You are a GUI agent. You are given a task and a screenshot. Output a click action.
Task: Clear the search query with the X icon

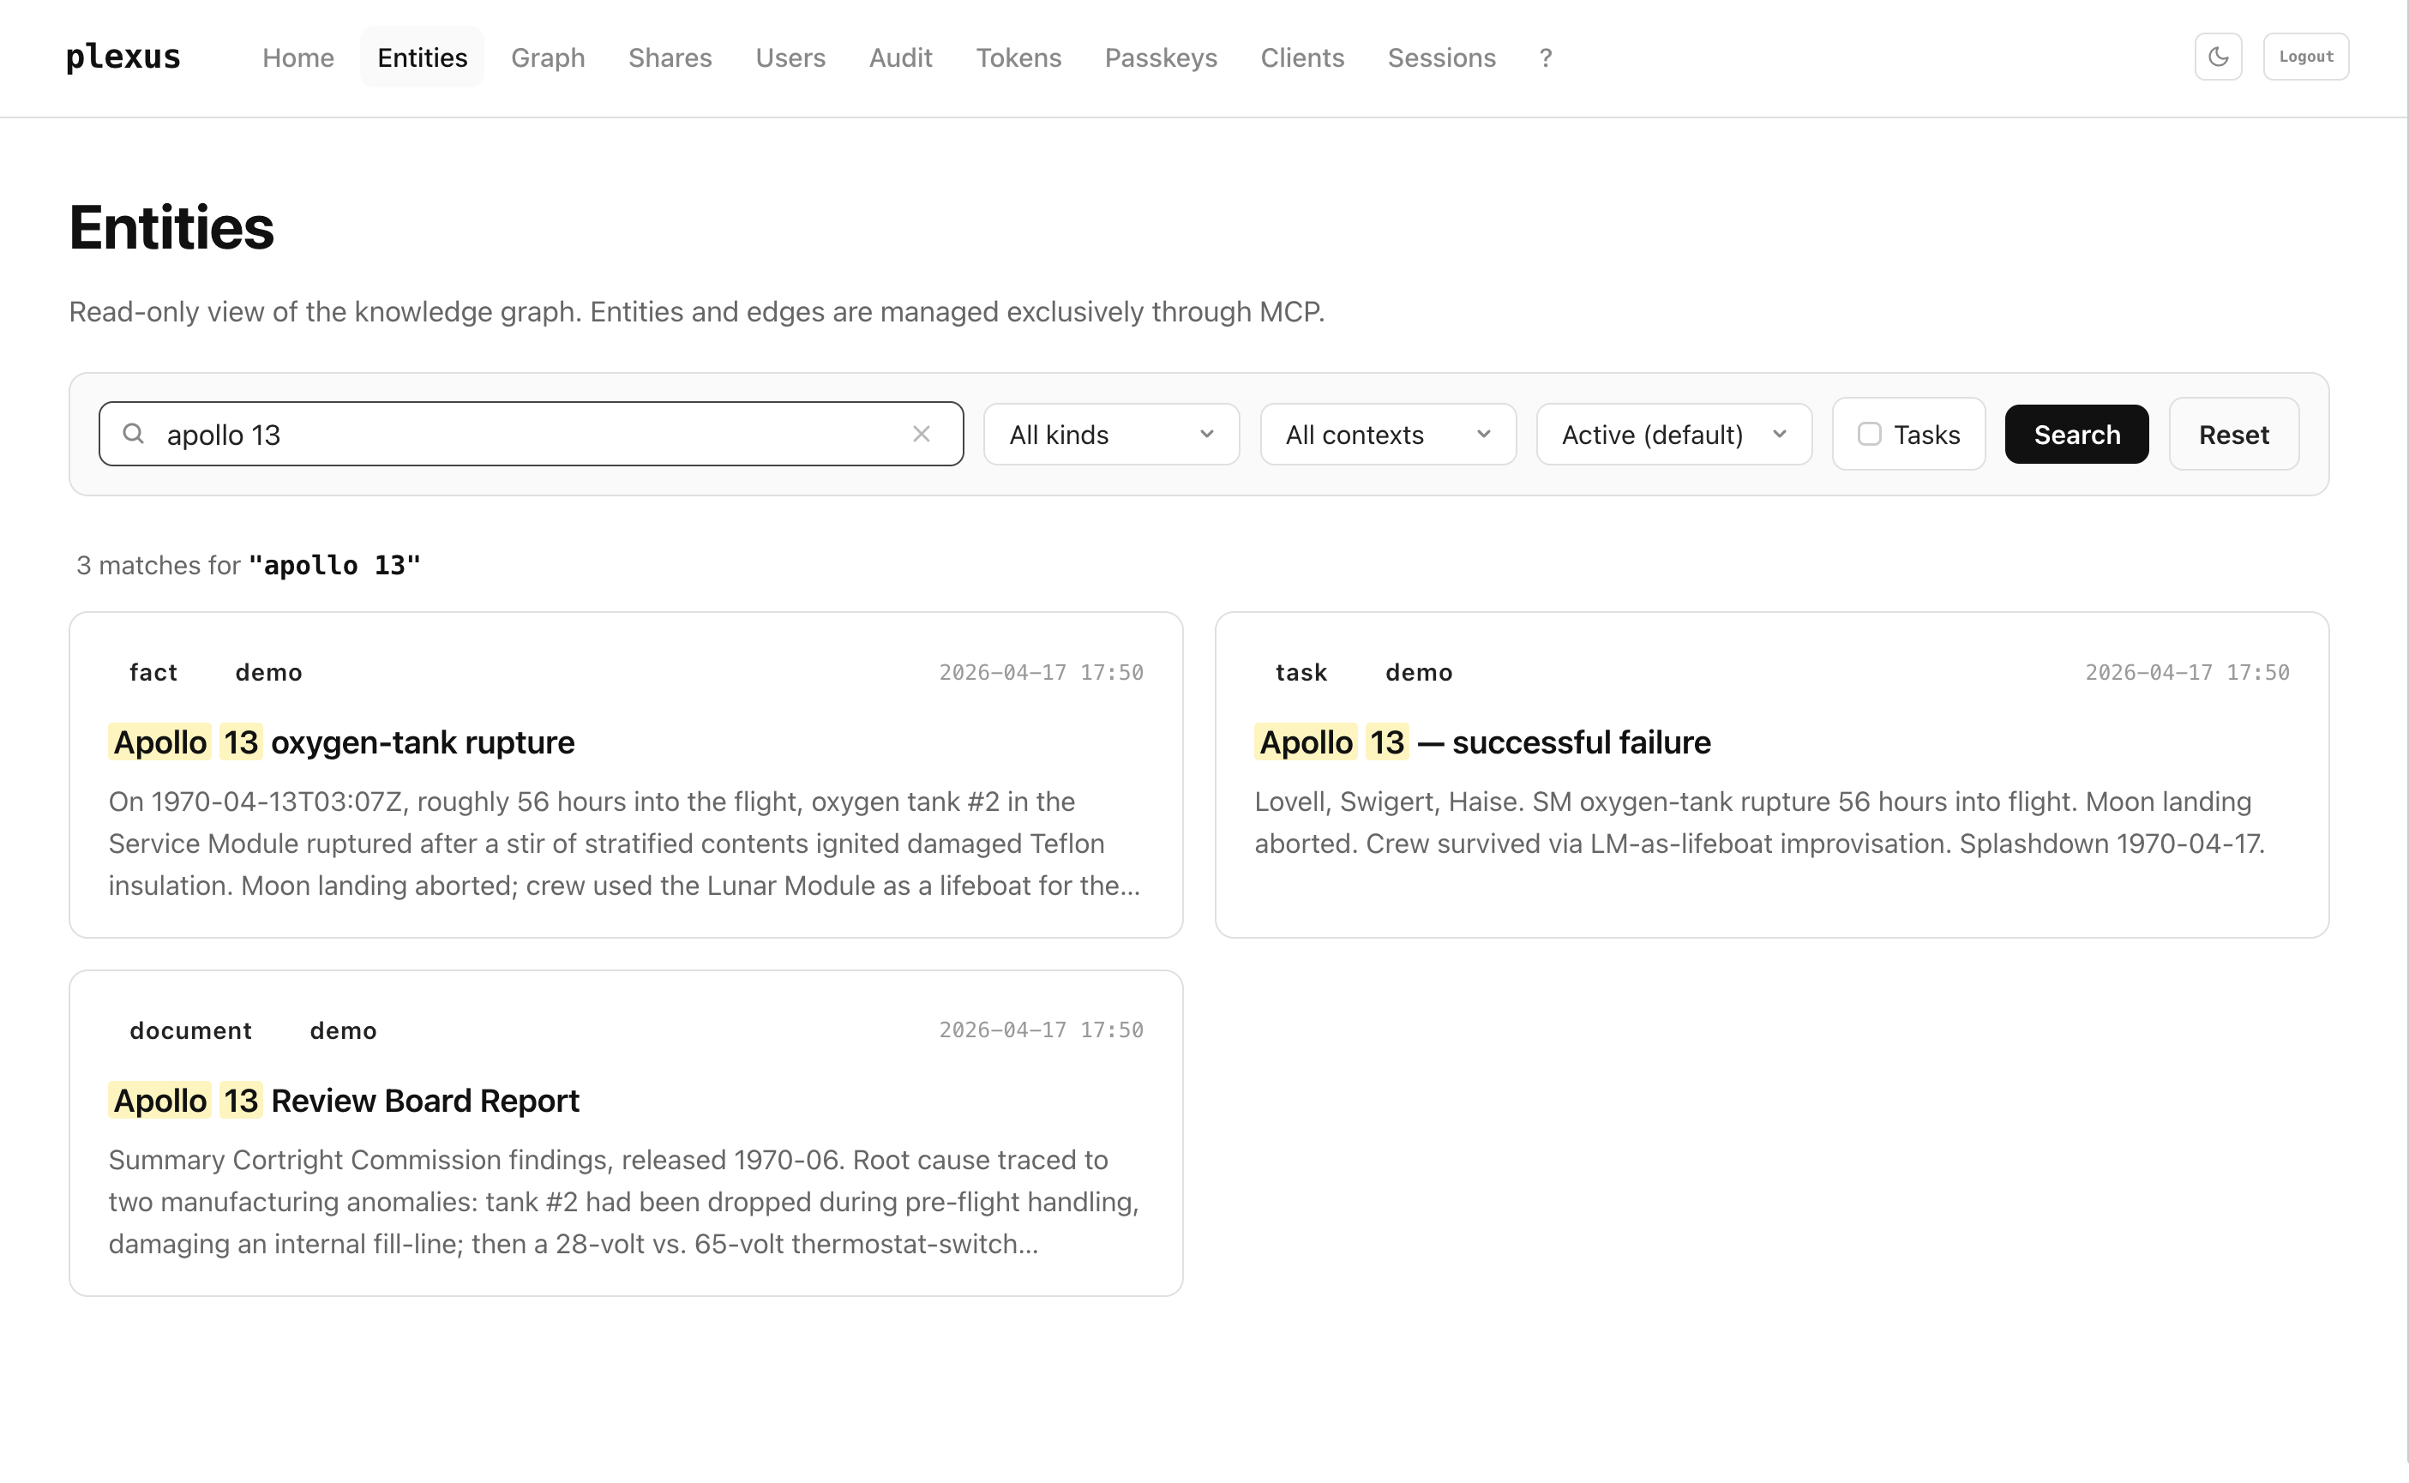pyautogui.click(x=922, y=434)
